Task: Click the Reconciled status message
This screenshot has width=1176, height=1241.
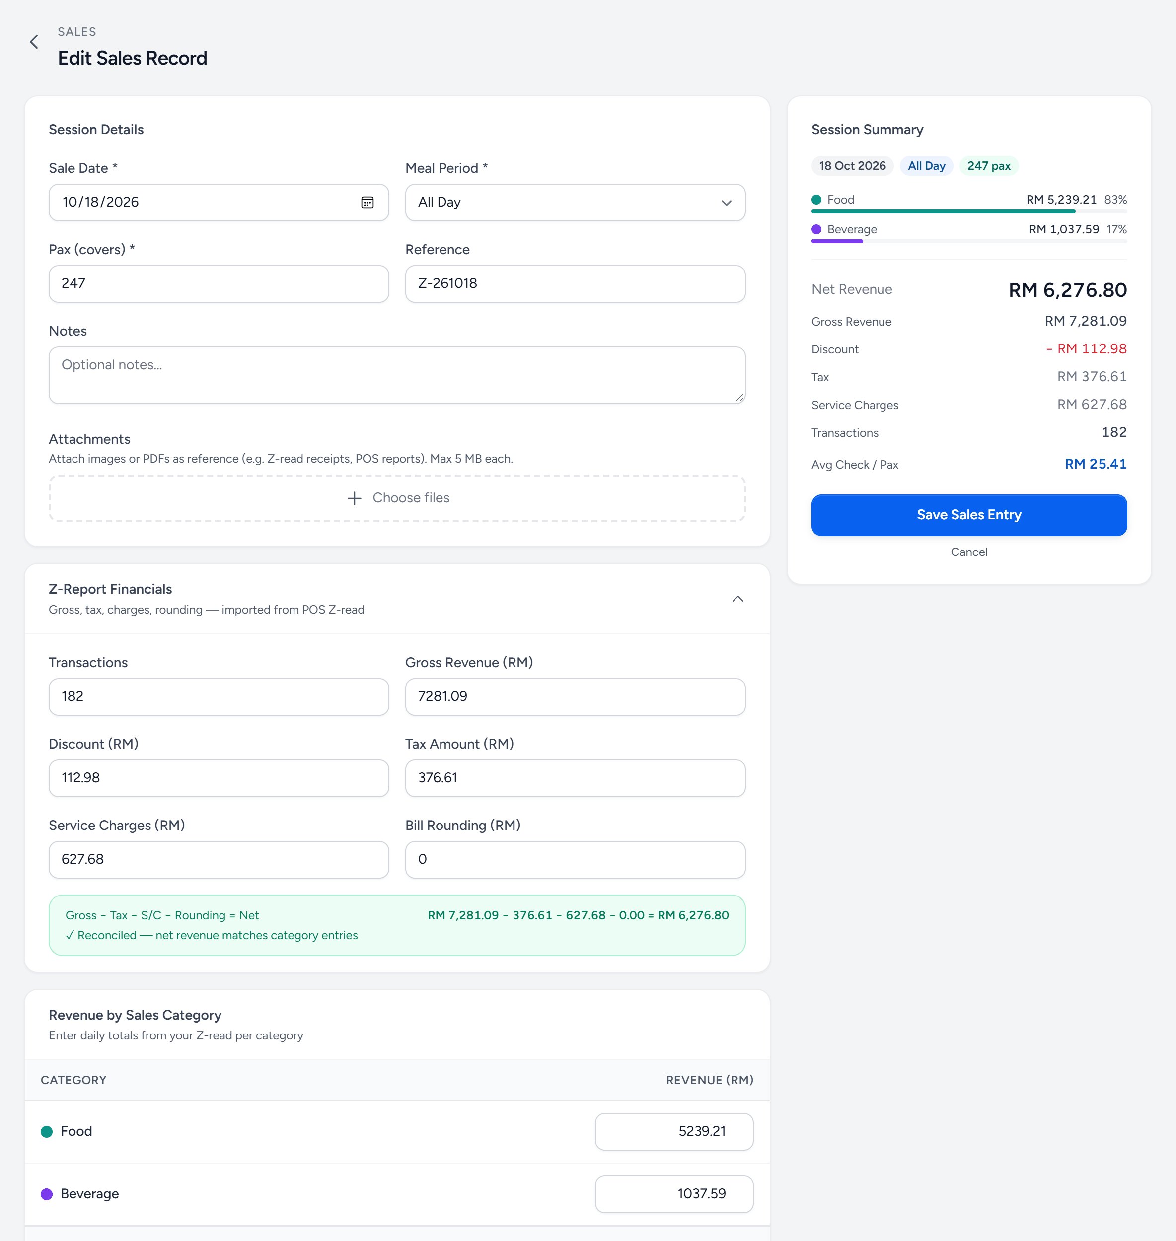Action: tap(211, 935)
